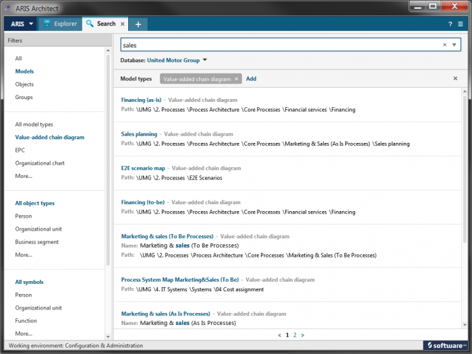Select All symbols filter
This screenshot has width=472, height=354.
[29, 282]
